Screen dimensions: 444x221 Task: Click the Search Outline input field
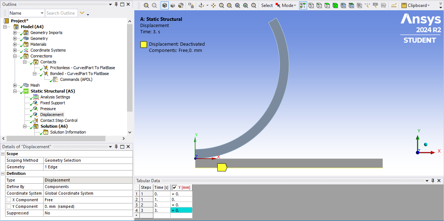point(61,13)
